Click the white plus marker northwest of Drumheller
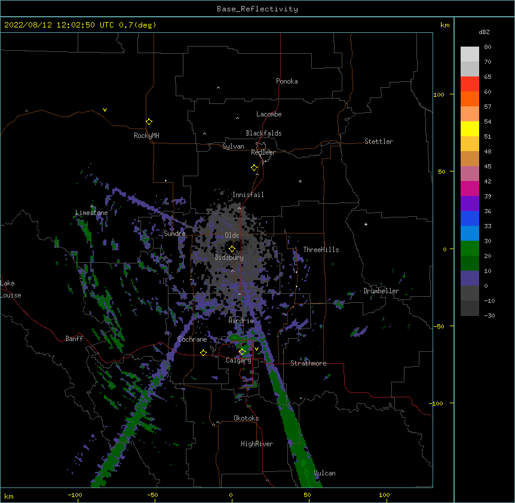Viewport: 515px width, 503px height. point(366,224)
